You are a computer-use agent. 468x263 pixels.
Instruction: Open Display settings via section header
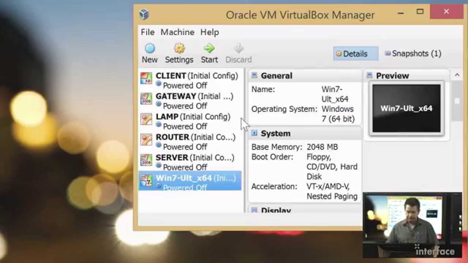click(x=276, y=210)
